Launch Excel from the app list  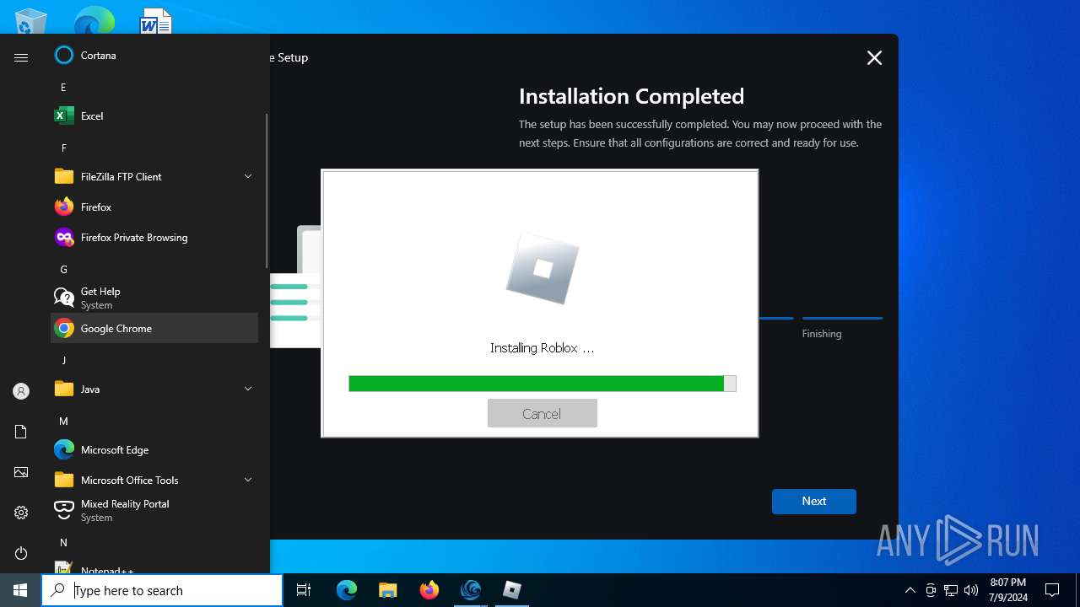tap(154, 115)
